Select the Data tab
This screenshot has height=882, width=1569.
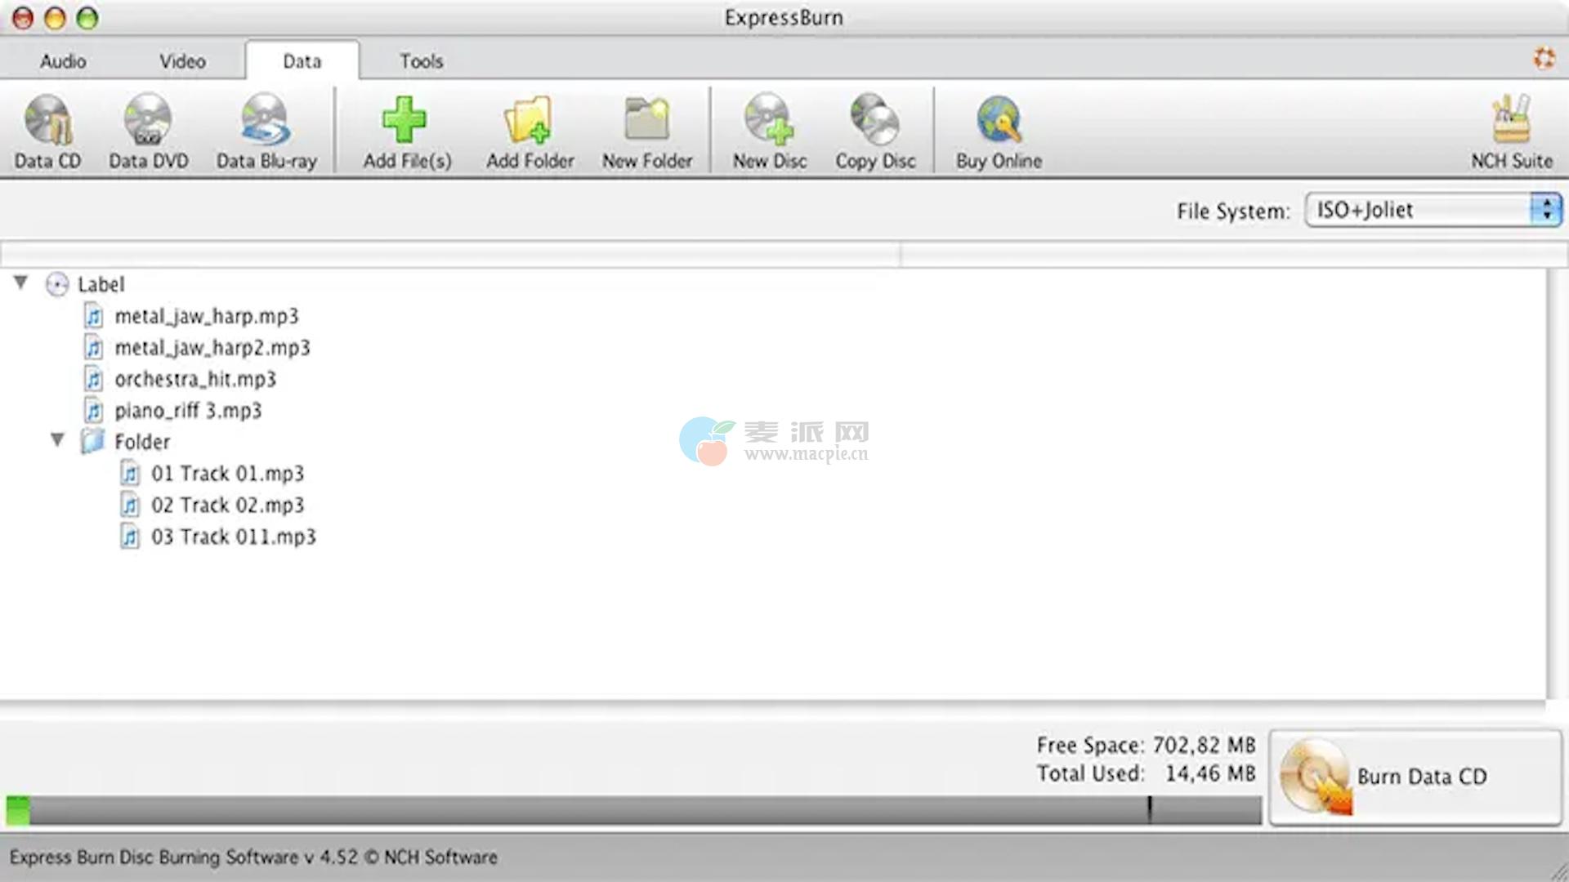[x=302, y=61]
